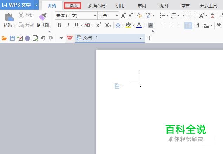Open the strikethrough options dropdown arrow
The width and height of the screenshot is (223, 154).
pyautogui.click(x=92, y=25)
